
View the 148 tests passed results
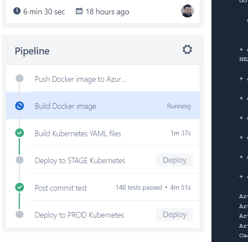click(139, 188)
